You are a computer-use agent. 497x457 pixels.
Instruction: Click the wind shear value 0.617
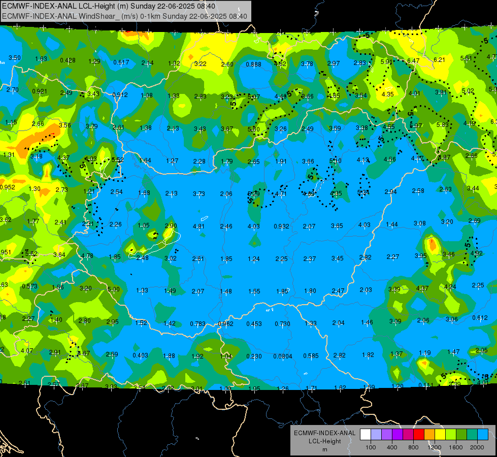click(121, 62)
